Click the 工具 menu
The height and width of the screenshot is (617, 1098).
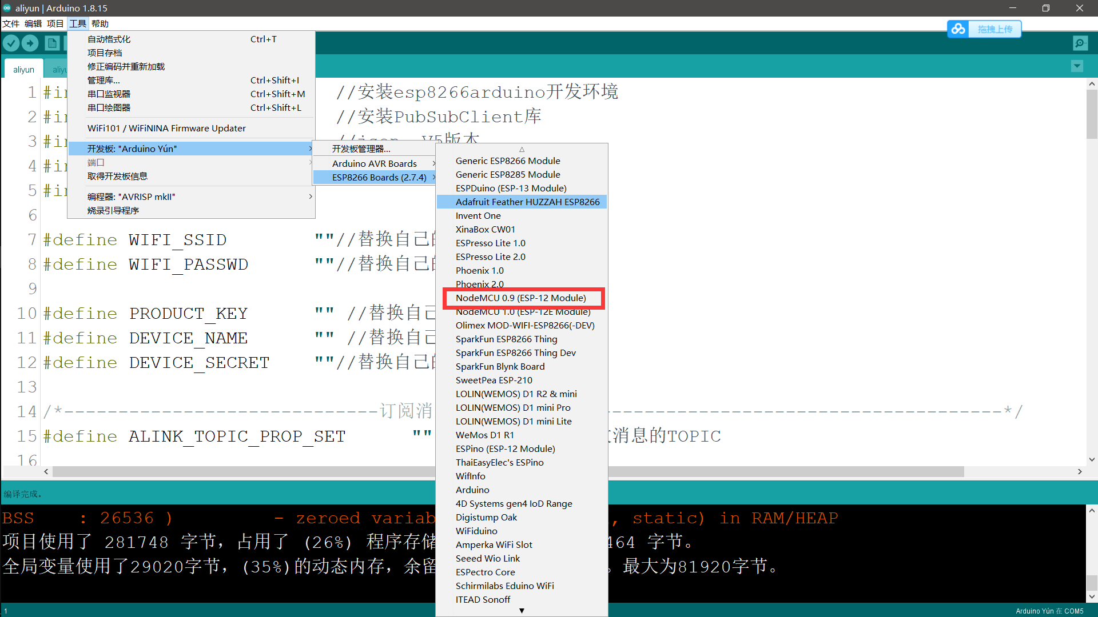tap(77, 23)
